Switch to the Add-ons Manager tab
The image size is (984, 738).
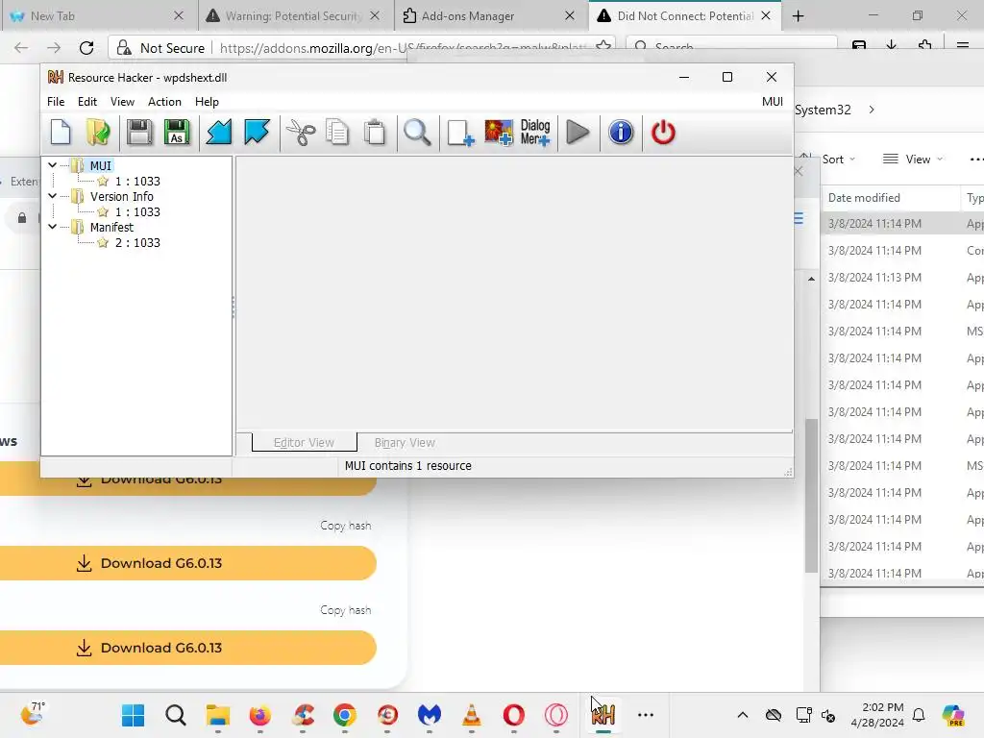[x=489, y=15]
